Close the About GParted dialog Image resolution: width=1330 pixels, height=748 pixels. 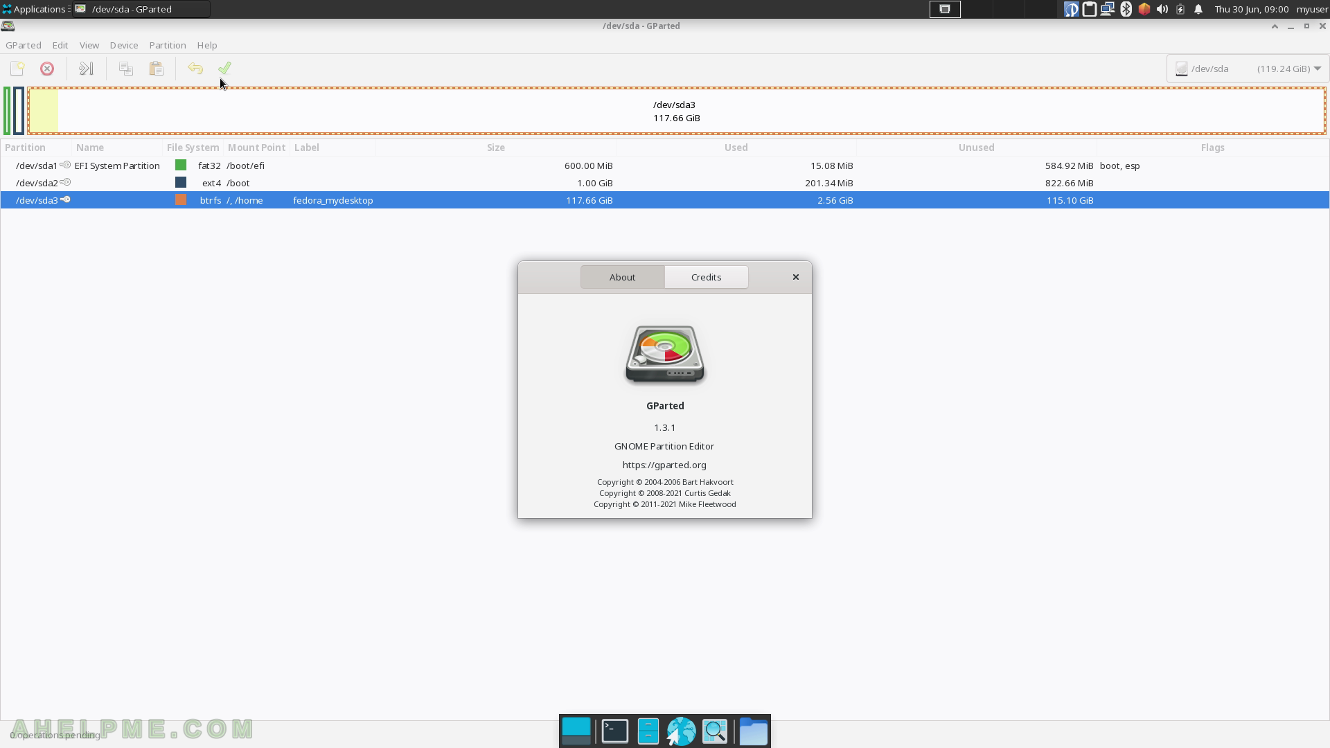point(796,277)
